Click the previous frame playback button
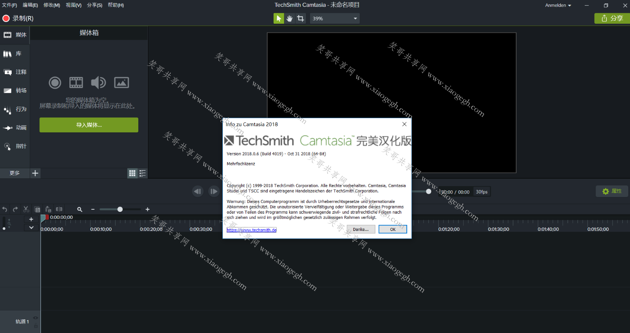The width and height of the screenshot is (630, 333). click(x=198, y=191)
